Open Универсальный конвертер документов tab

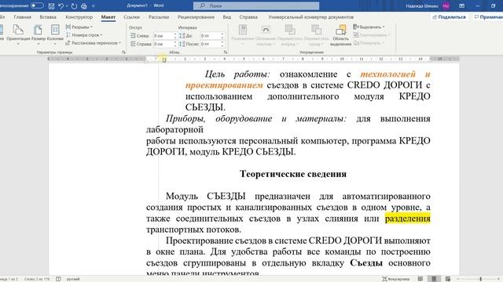click(311, 17)
